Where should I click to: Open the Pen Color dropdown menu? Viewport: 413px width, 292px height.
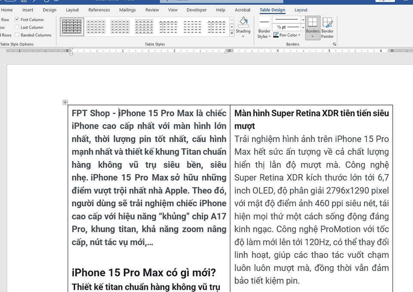pos(299,35)
